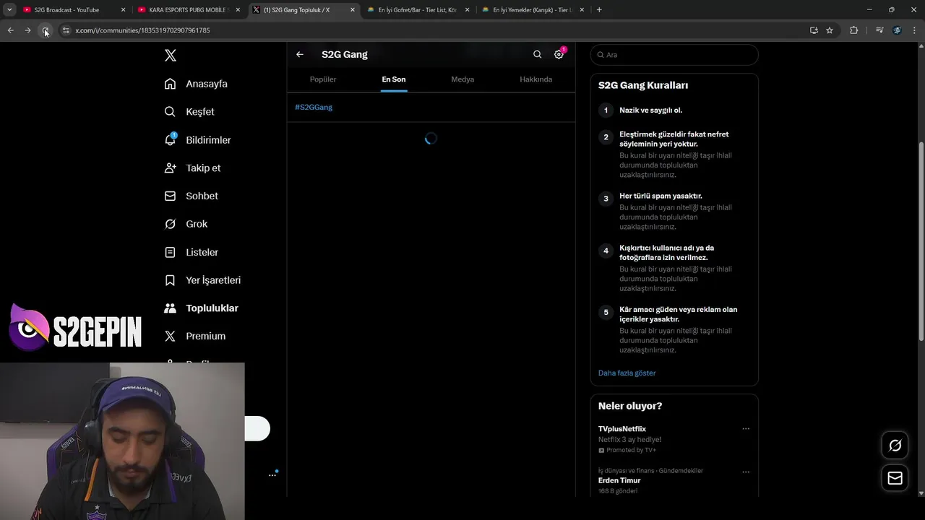Click the X logo in sidebar
The height and width of the screenshot is (520, 925).
click(171, 56)
